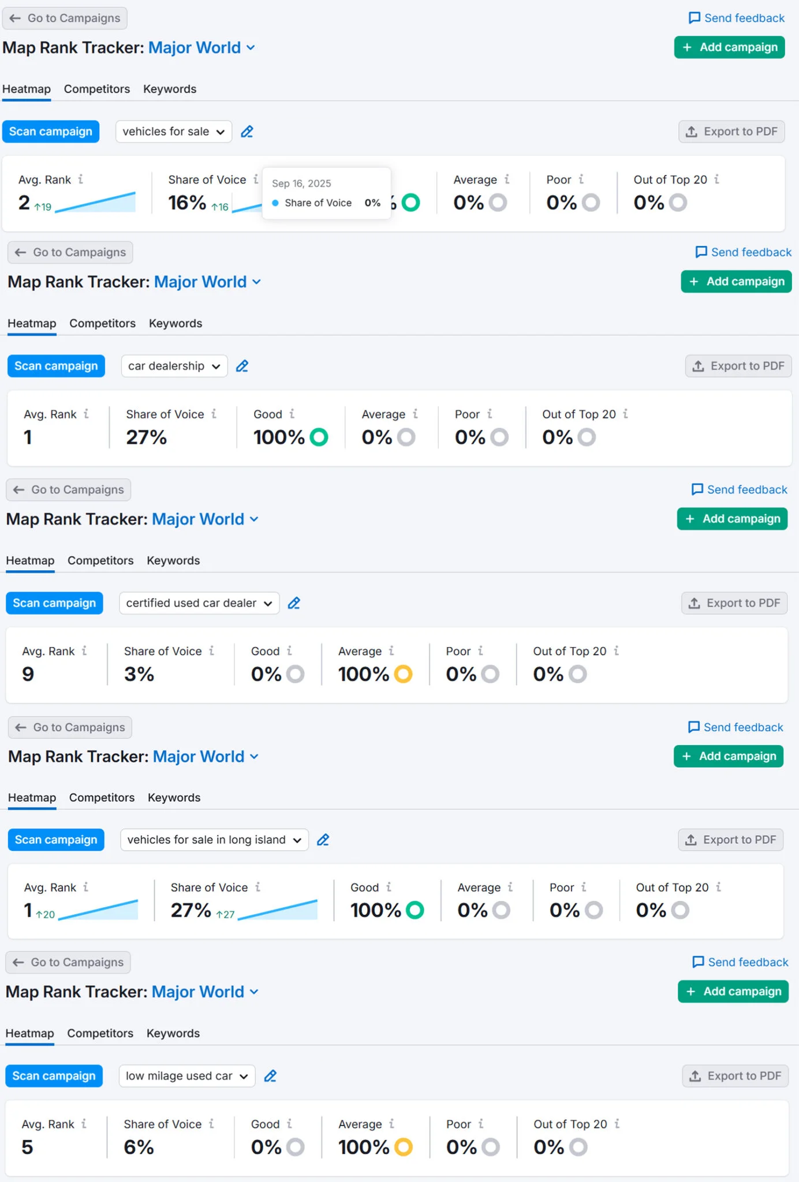Click Good info icon in certified used car dealer panel
This screenshot has width=799, height=1182.
(290, 651)
